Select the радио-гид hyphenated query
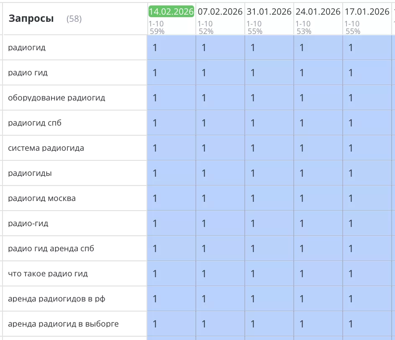Viewport: 395px width, 340px height. 28,224
